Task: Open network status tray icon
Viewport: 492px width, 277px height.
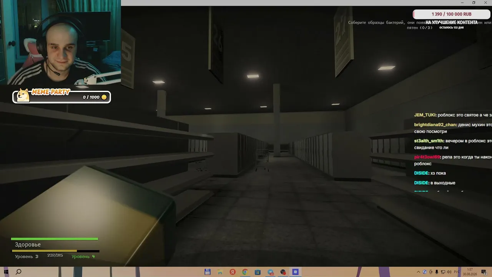Action: click(x=443, y=272)
